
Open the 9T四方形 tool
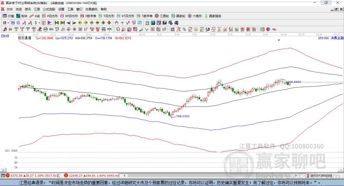point(126,16)
